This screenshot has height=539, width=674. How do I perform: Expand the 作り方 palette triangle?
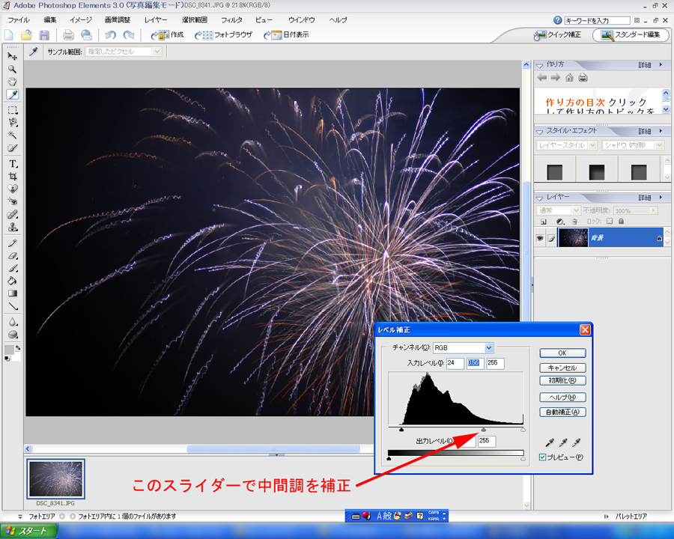[x=541, y=65]
